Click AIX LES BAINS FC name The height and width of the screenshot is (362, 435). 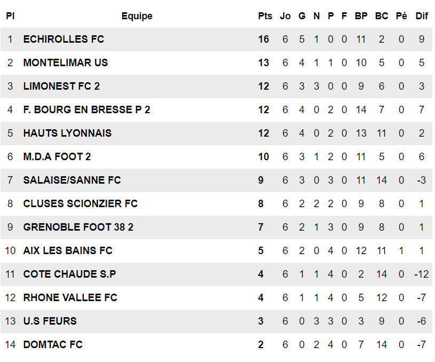click(x=68, y=251)
